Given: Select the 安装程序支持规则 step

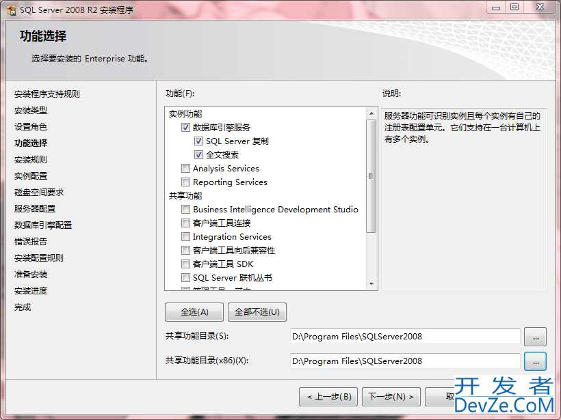Looking at the screenshot, I should 47,94.
